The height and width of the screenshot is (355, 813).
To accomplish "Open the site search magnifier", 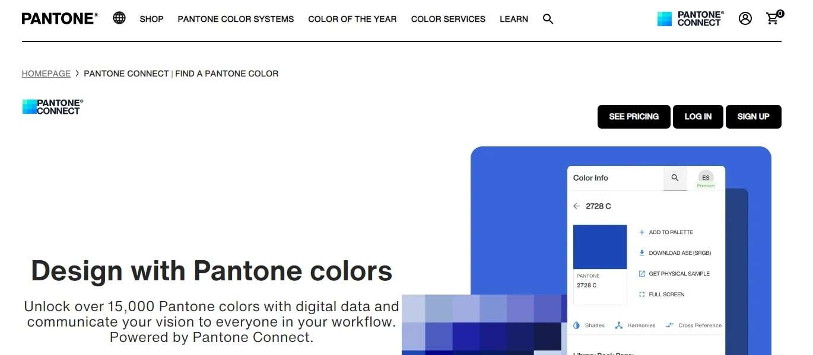I will pos(548,18).
